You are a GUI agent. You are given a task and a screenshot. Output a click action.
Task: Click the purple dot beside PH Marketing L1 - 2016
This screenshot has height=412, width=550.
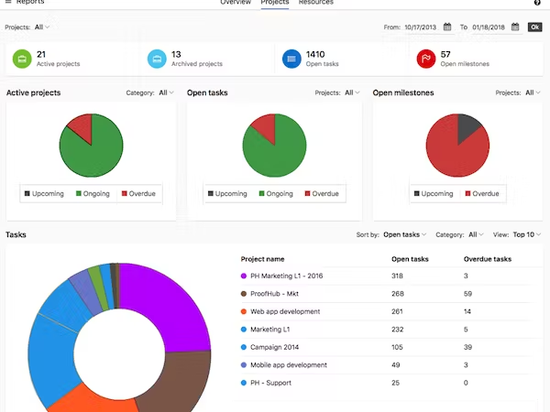click(244, 276)
